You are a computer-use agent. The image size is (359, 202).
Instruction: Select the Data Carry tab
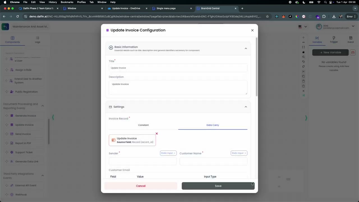tap(213, 125)
